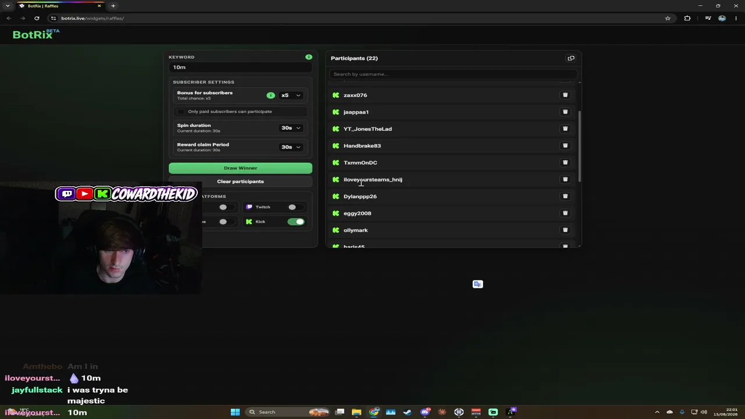Select participant name YT_JonesTheLad

[x=368, y=129]
